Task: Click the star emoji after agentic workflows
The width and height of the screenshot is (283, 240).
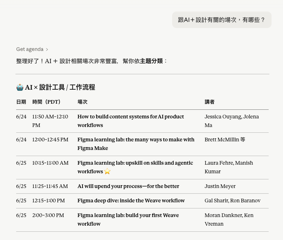Action: coord(107,171)
